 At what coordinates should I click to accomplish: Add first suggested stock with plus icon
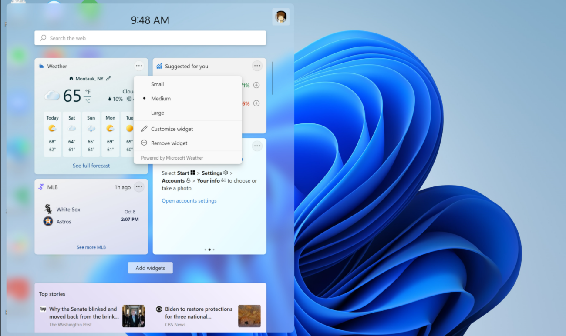(256, 85)
